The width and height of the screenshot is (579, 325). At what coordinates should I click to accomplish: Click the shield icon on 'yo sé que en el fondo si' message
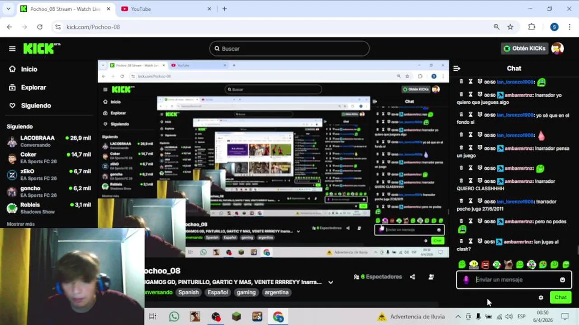(480, 115)
